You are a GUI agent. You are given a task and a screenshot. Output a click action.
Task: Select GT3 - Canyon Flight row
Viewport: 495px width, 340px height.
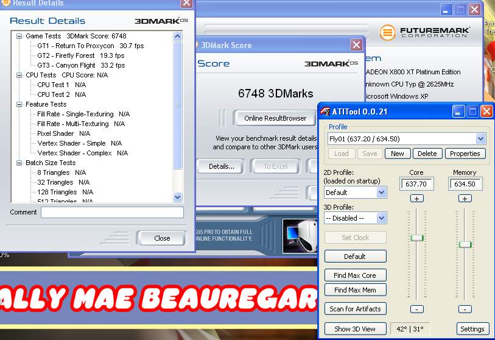coord(81,65)
